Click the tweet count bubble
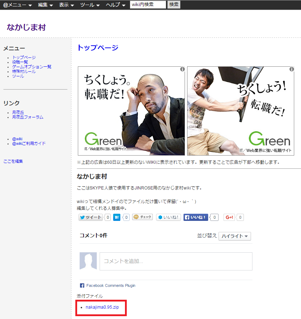The image size is (301, 319). tap(108, 217)
